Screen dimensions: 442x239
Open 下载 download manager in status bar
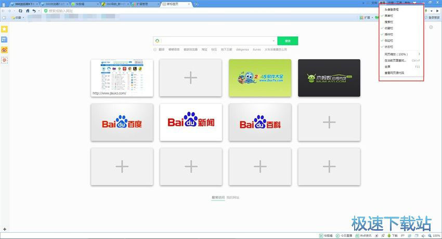[x=393, y=235]
